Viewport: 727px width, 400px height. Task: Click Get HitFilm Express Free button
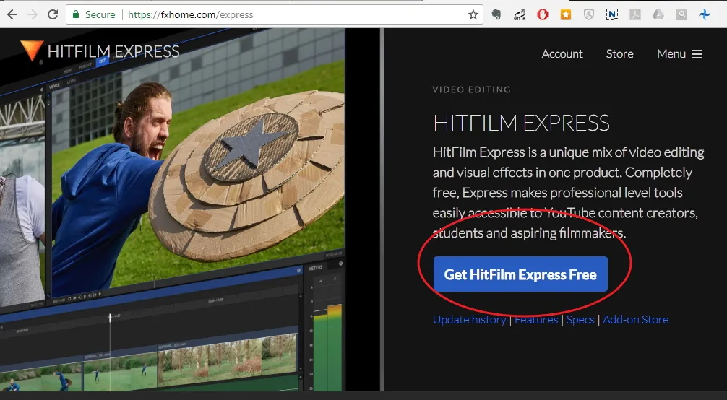pos(520,274)
